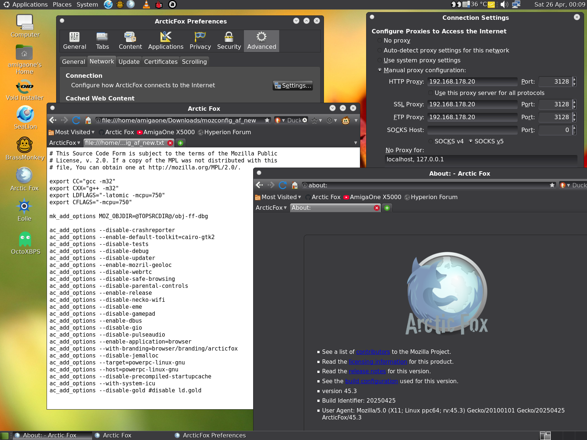Open the Security preferences pane
587x440 pixels.
pyautogui.click(x=229, y=41)
